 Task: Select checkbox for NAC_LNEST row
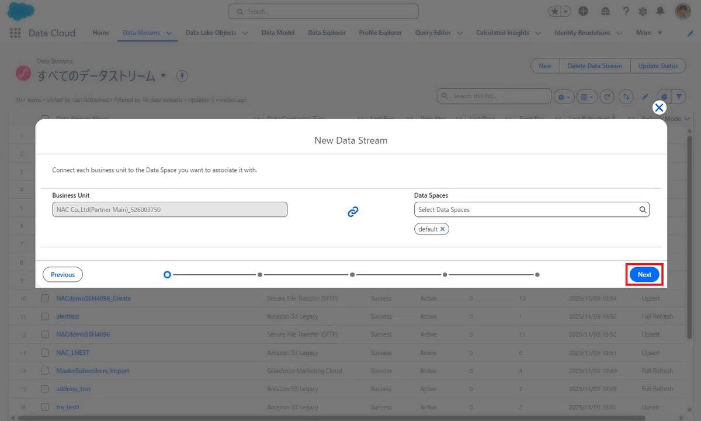pyautogui.click(x=45, y=353)
